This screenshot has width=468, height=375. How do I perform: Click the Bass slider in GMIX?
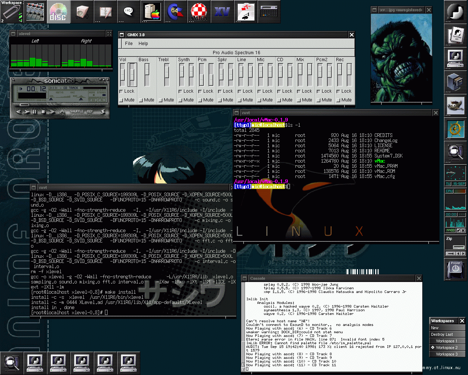(x=147, y=75)
